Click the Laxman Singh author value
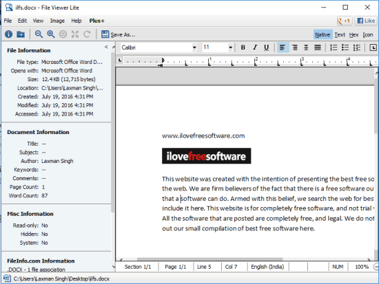This screenshot has width=379, height=284. click(x=57, y=161)
